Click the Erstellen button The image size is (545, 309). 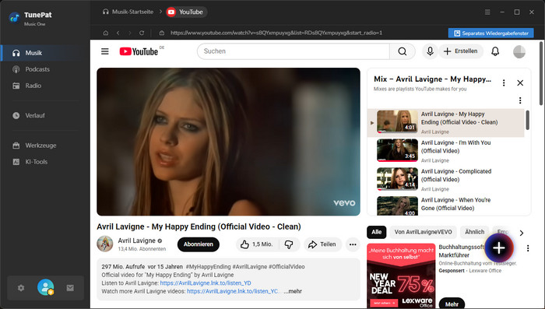tap(461, 51)
